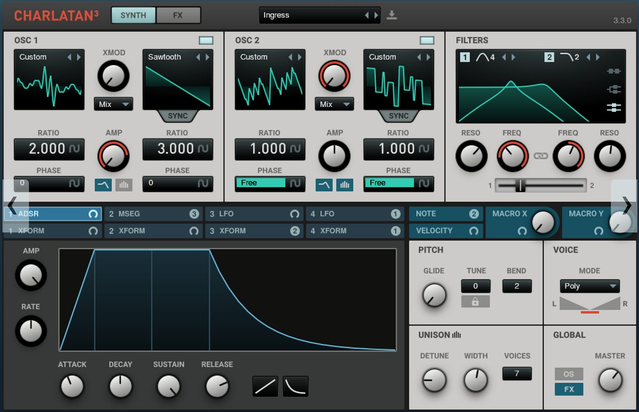This screenshot has width=639, height=412.
Task: Toggle OSC 2 unison bars icon under AMP
Action: tap(345, 185)
